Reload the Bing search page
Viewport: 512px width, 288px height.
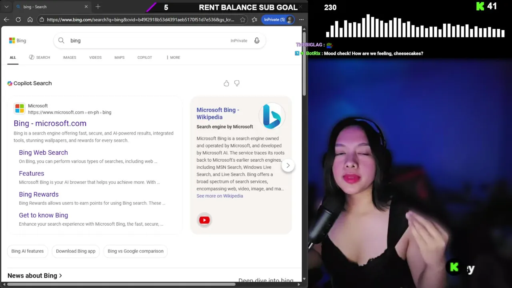click(18, 20)
